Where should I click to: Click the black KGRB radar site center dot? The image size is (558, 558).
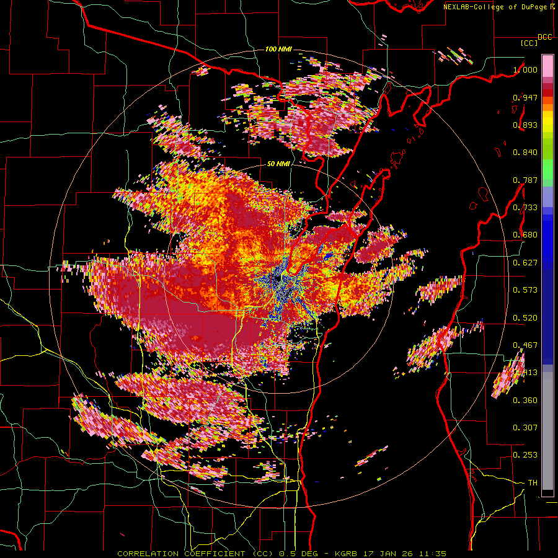click(x=277, y=279)
